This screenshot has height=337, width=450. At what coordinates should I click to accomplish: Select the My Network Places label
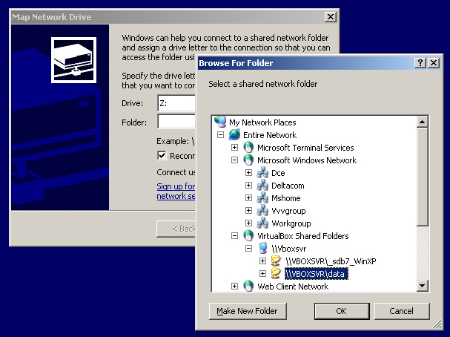point(262,122)
